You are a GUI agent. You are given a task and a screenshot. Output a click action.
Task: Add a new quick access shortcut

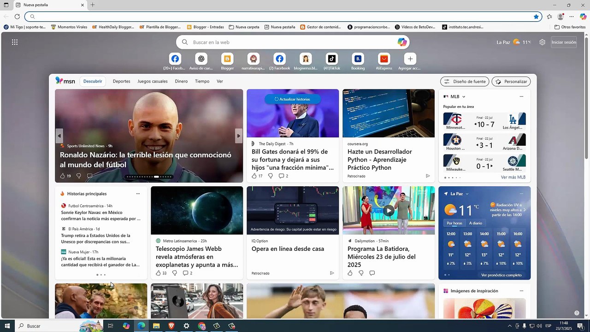pyautogui.click(x=410, y=59)
